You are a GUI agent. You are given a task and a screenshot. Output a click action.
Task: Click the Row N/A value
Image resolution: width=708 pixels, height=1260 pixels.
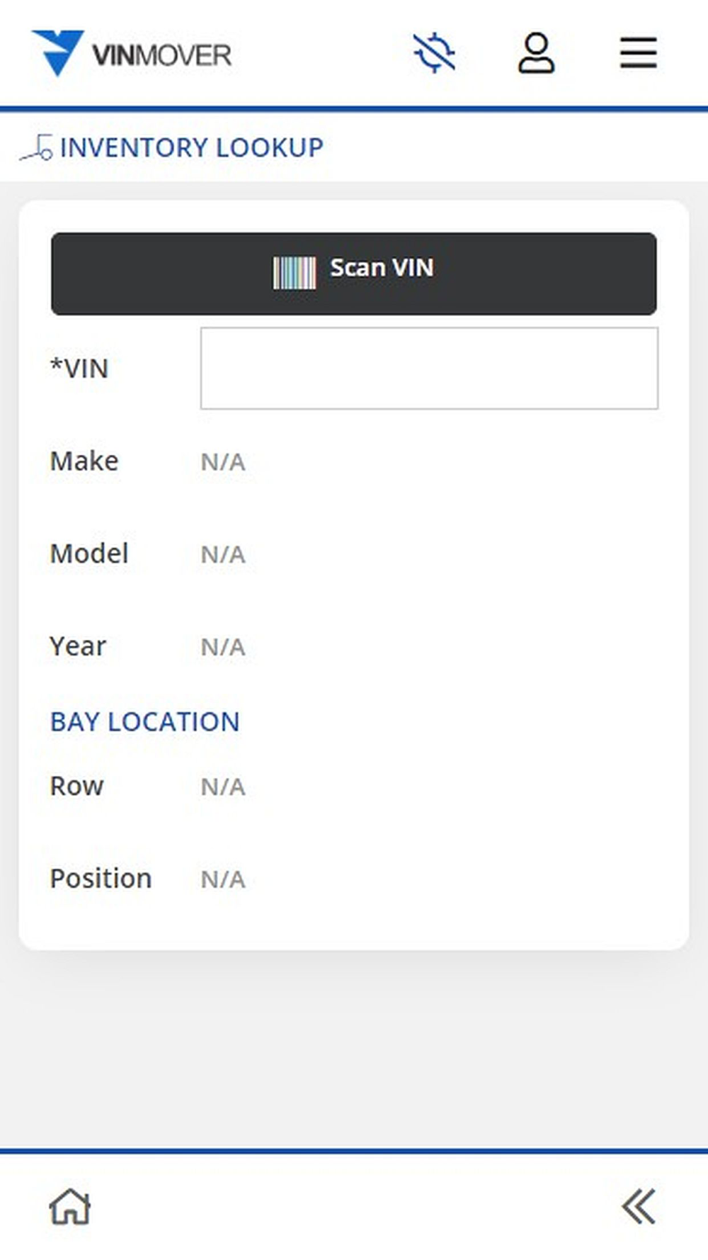[x=223, y=787]
